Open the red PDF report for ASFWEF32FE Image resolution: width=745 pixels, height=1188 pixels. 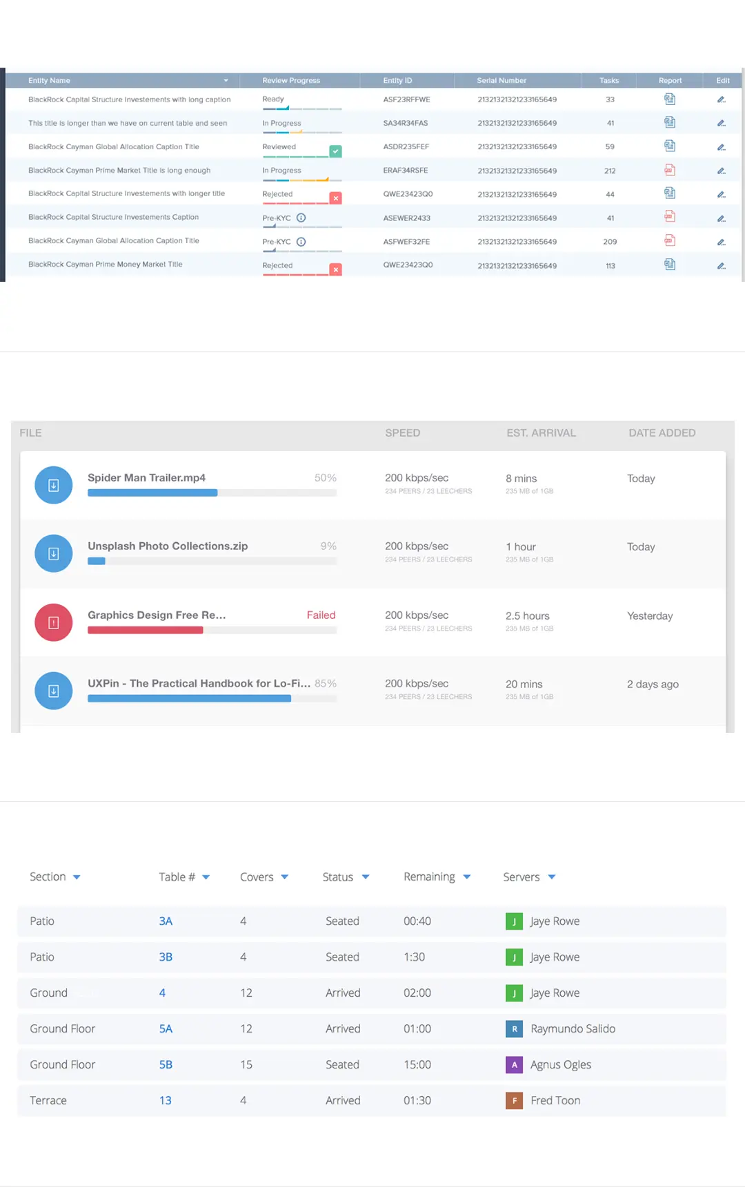[670, 240]
